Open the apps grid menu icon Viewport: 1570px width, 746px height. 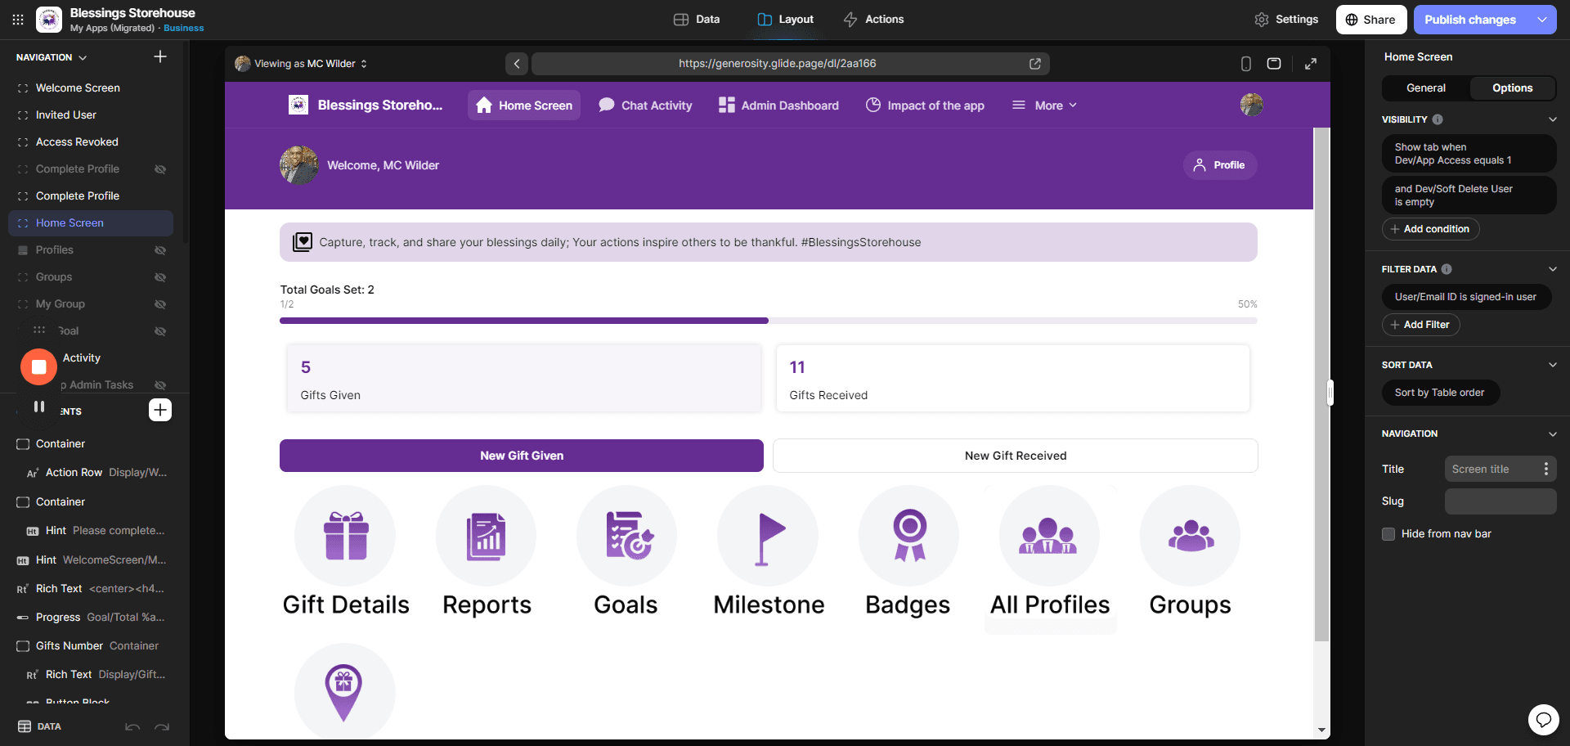tap(18, 20)
